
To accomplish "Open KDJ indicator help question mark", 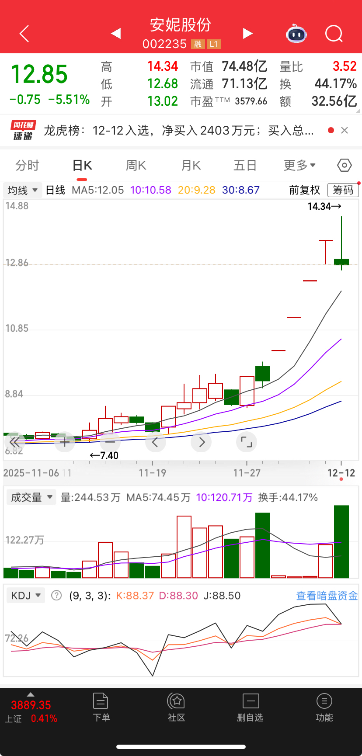I will 56,595.
